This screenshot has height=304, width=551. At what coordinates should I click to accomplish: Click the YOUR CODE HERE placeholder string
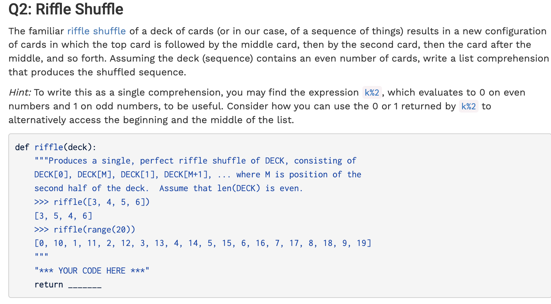click(x=92, y=271)
